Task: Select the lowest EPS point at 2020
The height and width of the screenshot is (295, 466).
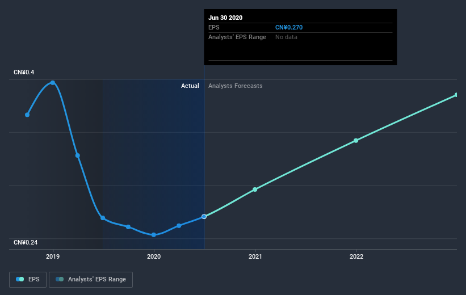Action: tap(154, 235)
